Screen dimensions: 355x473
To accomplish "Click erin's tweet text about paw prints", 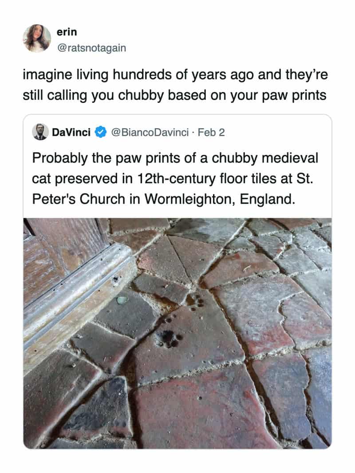I will (x=175, y=84).
